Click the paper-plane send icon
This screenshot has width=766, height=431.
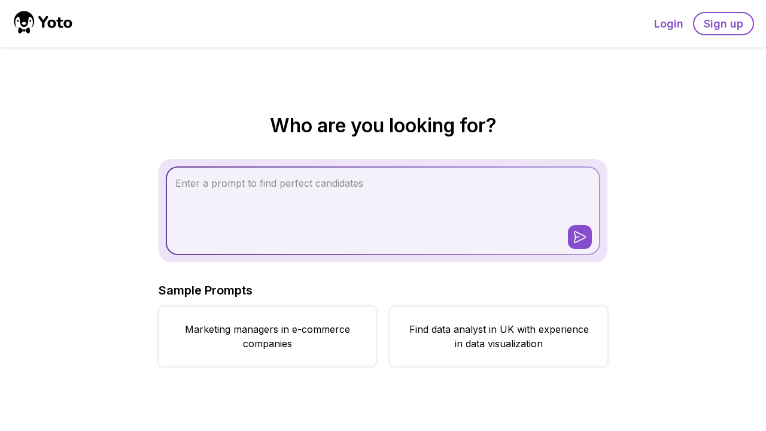579,237
